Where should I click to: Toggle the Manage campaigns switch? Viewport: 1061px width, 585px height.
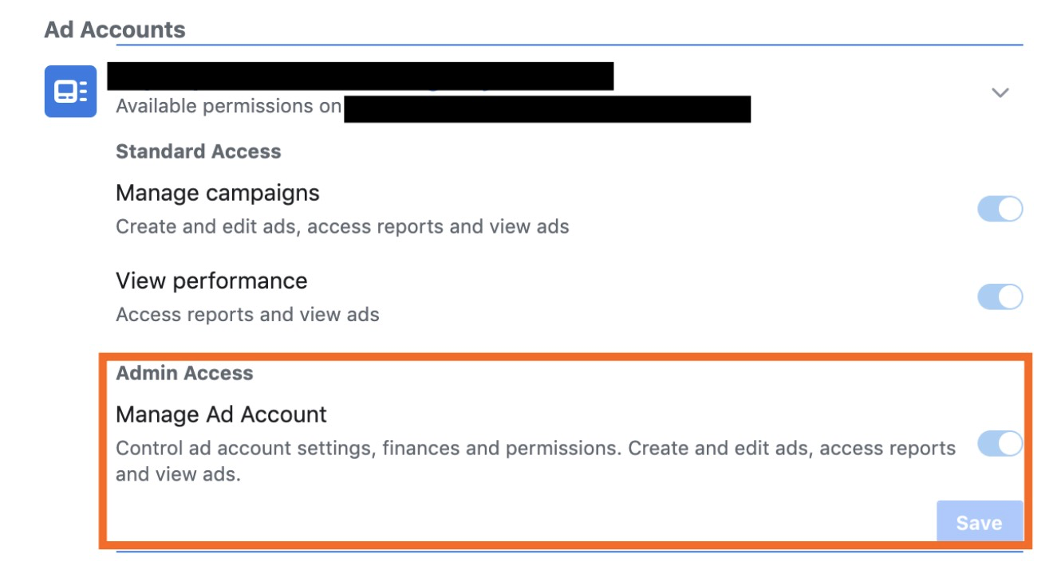[1000, 209]
